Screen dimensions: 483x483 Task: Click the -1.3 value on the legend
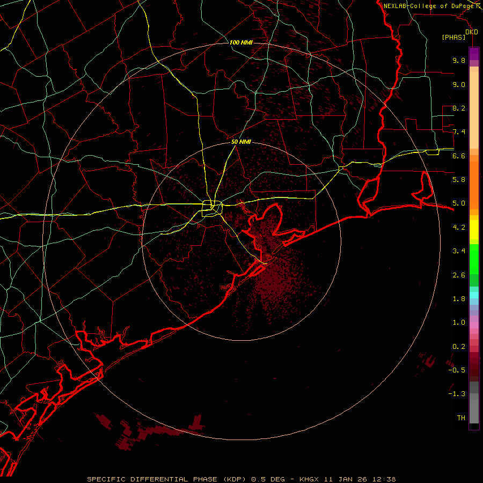coord(457,394)
